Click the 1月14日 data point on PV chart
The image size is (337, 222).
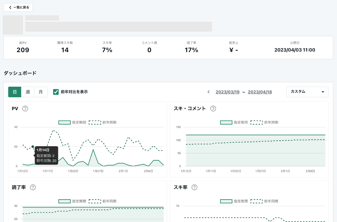(x=33, y=147)
